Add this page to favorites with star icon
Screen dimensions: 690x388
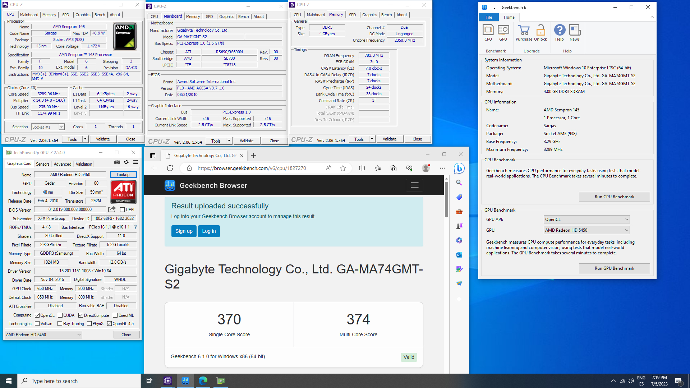tap(343, 168)
